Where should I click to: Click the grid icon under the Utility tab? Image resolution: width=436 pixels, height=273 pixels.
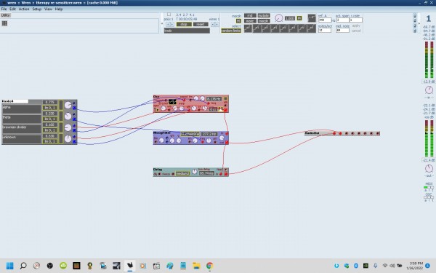point(4,23)
